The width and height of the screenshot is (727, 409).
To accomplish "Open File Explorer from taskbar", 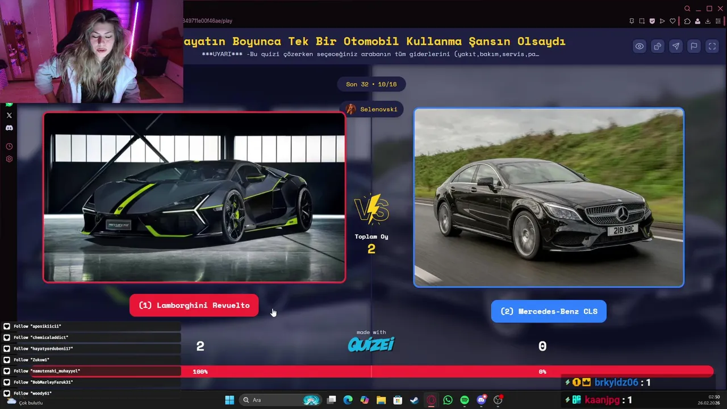I will (381, 400).
